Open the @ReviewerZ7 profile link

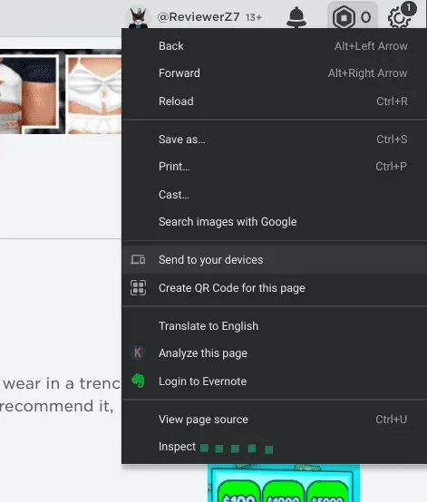199,17
